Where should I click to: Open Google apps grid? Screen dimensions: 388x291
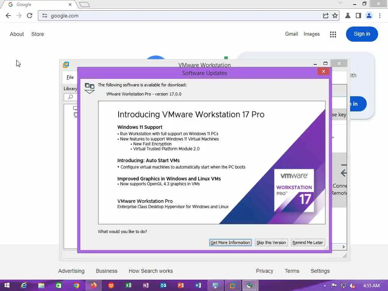click(333, 34)
